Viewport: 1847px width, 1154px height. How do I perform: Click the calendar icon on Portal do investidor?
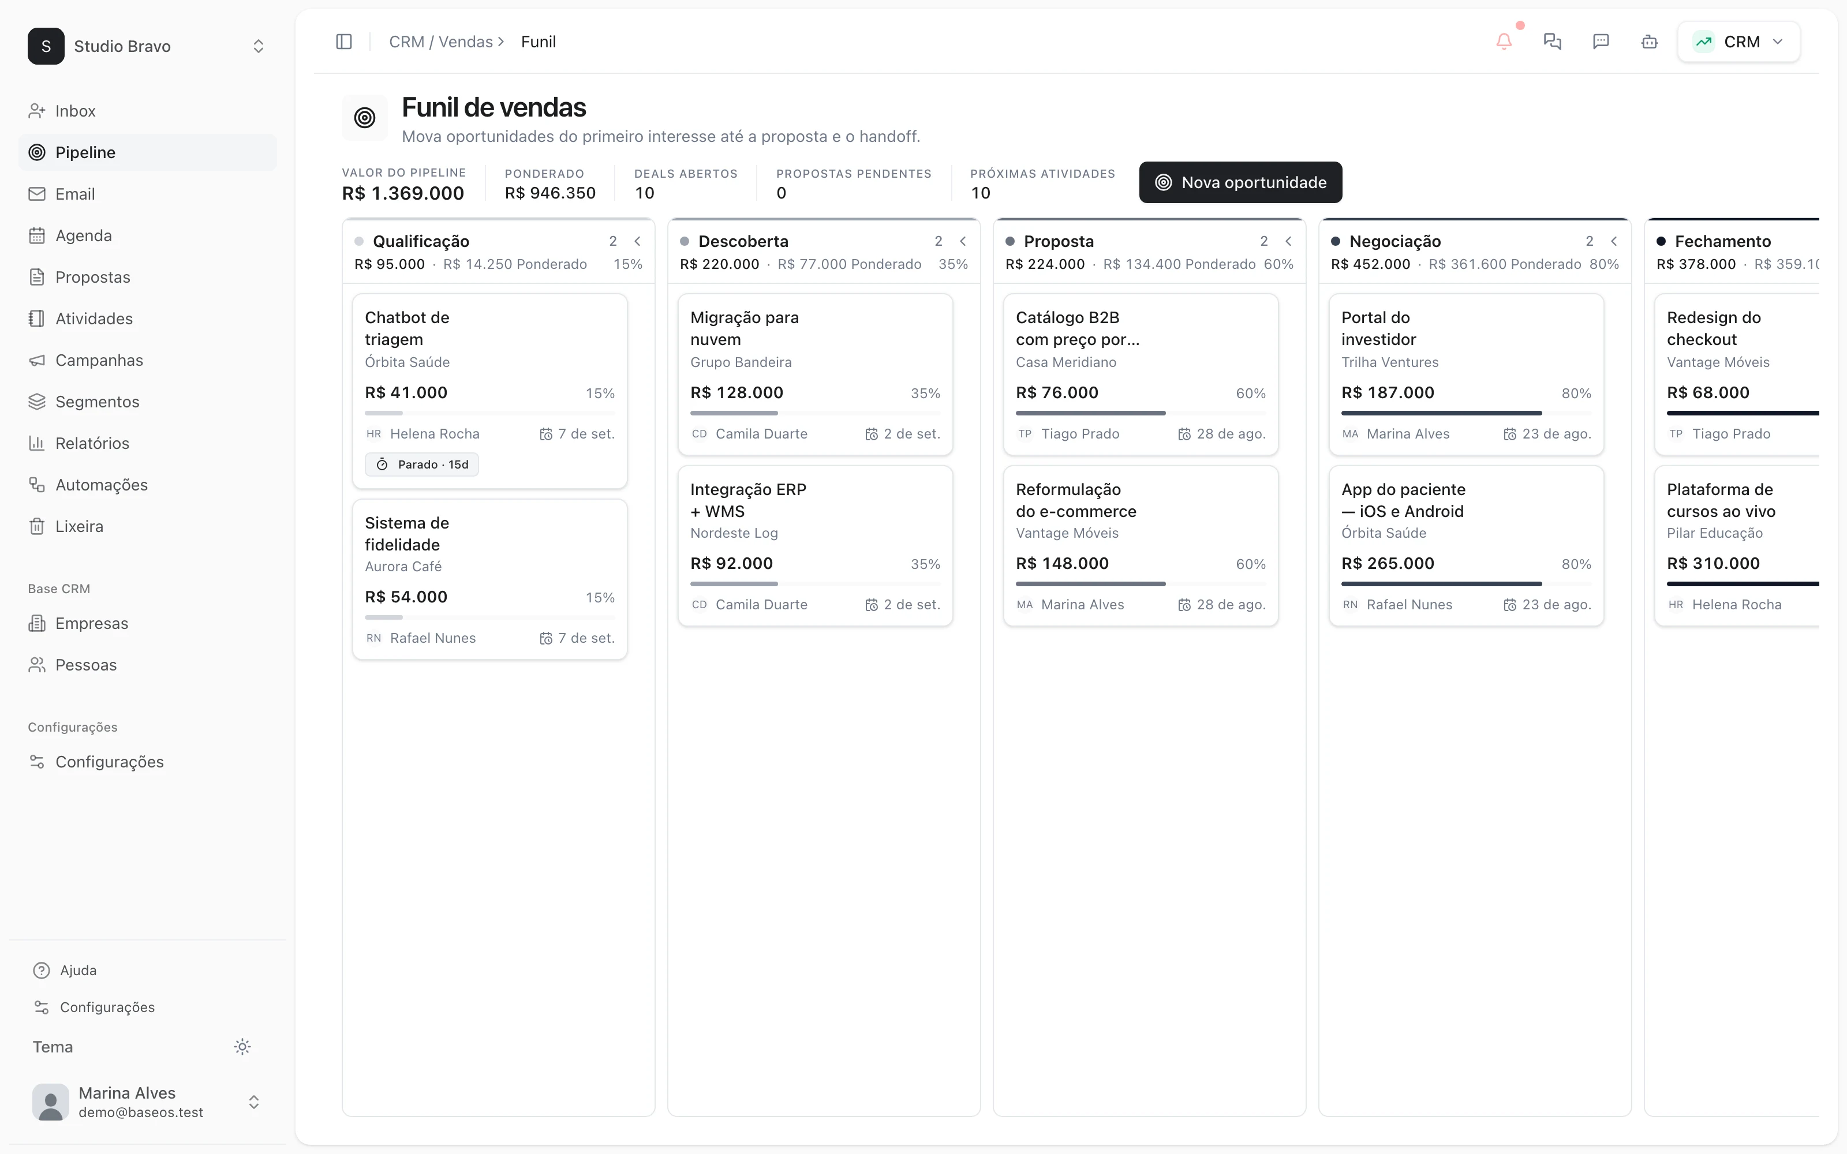1510,434
